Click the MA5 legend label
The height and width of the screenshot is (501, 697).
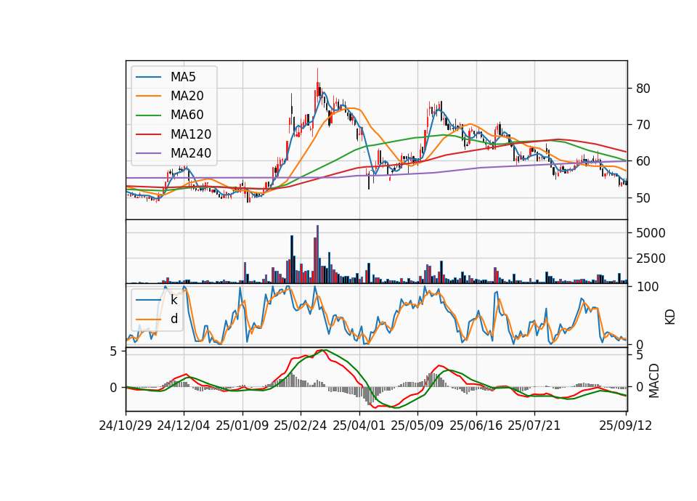(x=183, y=77)
